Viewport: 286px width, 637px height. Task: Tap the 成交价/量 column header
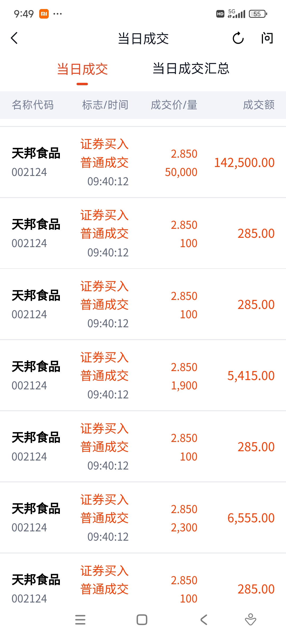point(174,105)
